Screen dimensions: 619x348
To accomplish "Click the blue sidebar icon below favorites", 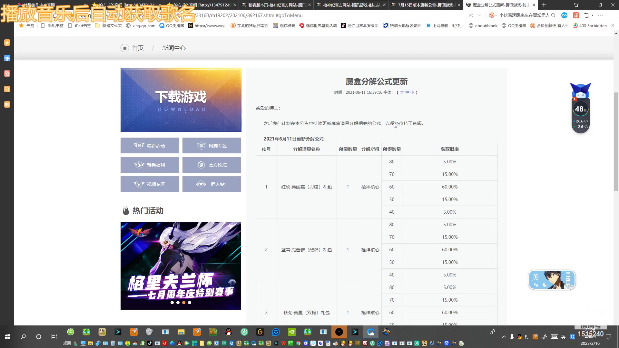I will click(x=7, y=58).
